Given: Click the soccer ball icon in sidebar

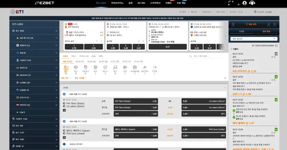Looking at the screenshot, I should 13,31.
